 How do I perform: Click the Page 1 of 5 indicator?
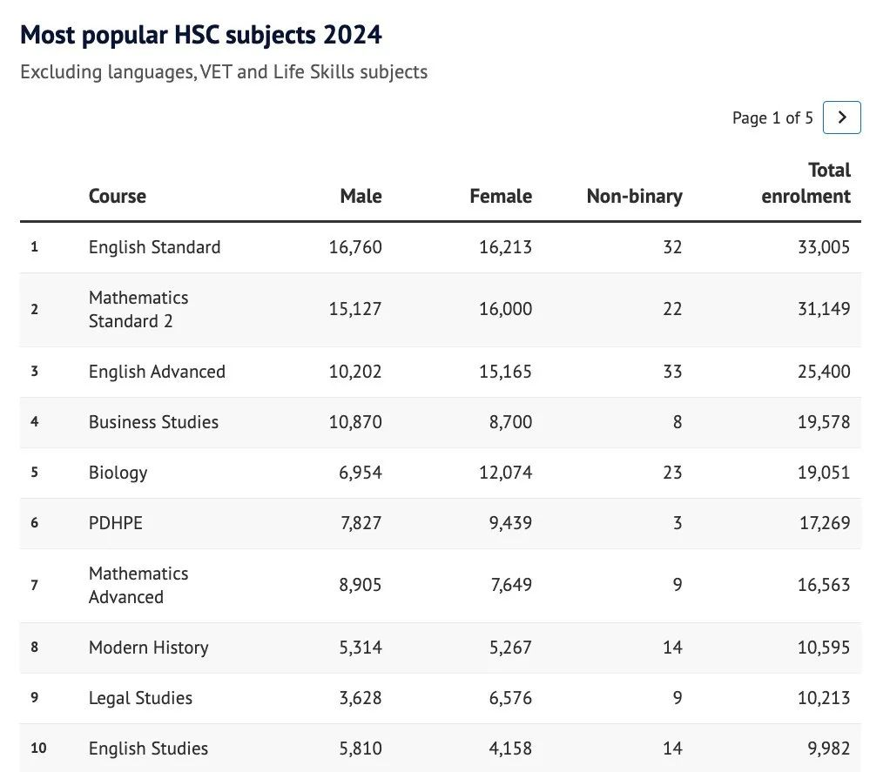click(772, 117)
